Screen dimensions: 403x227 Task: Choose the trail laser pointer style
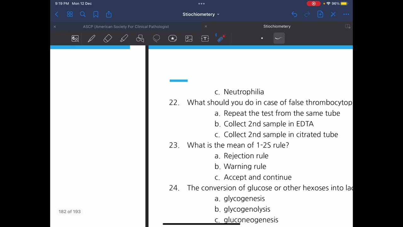point(279,38)
